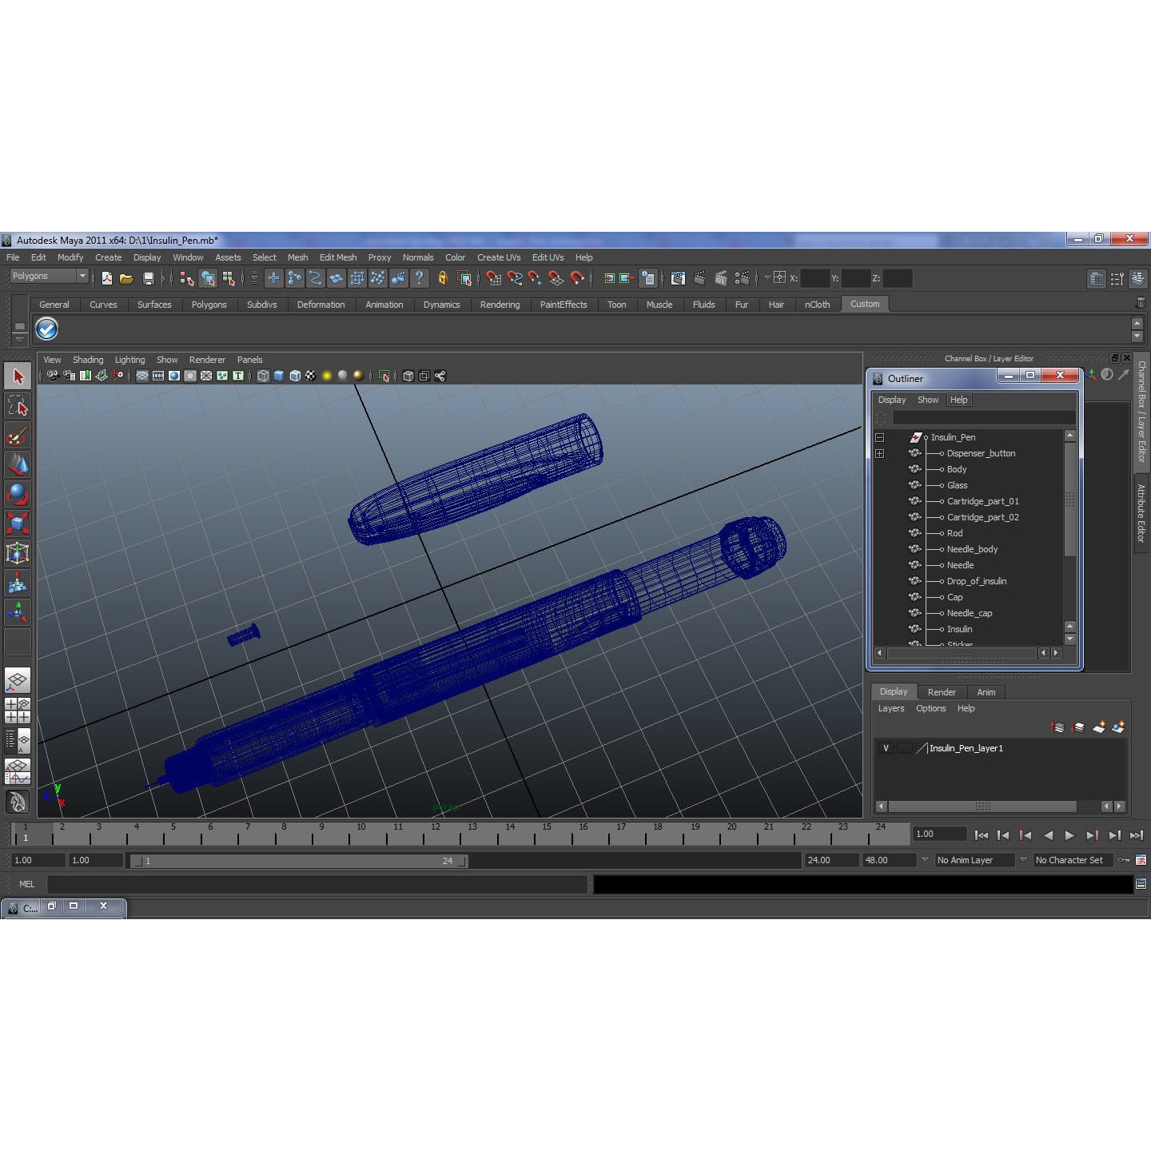Switch to the Render layer tab

942,692
